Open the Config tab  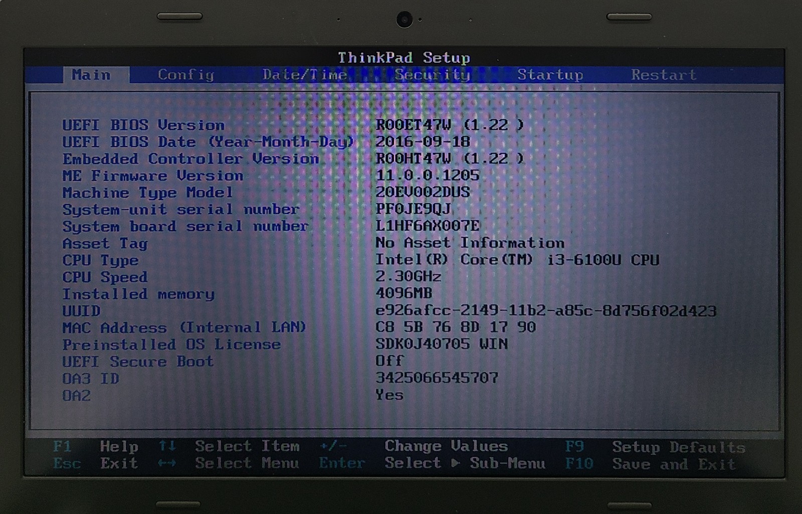tap(186, 75)
